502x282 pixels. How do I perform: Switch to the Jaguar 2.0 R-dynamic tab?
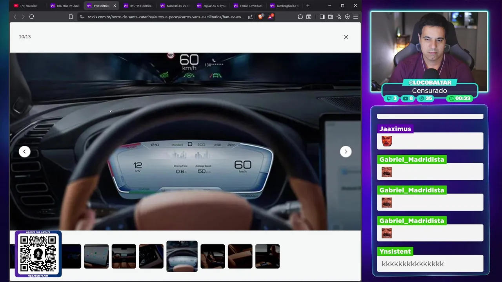coord(212,6)
